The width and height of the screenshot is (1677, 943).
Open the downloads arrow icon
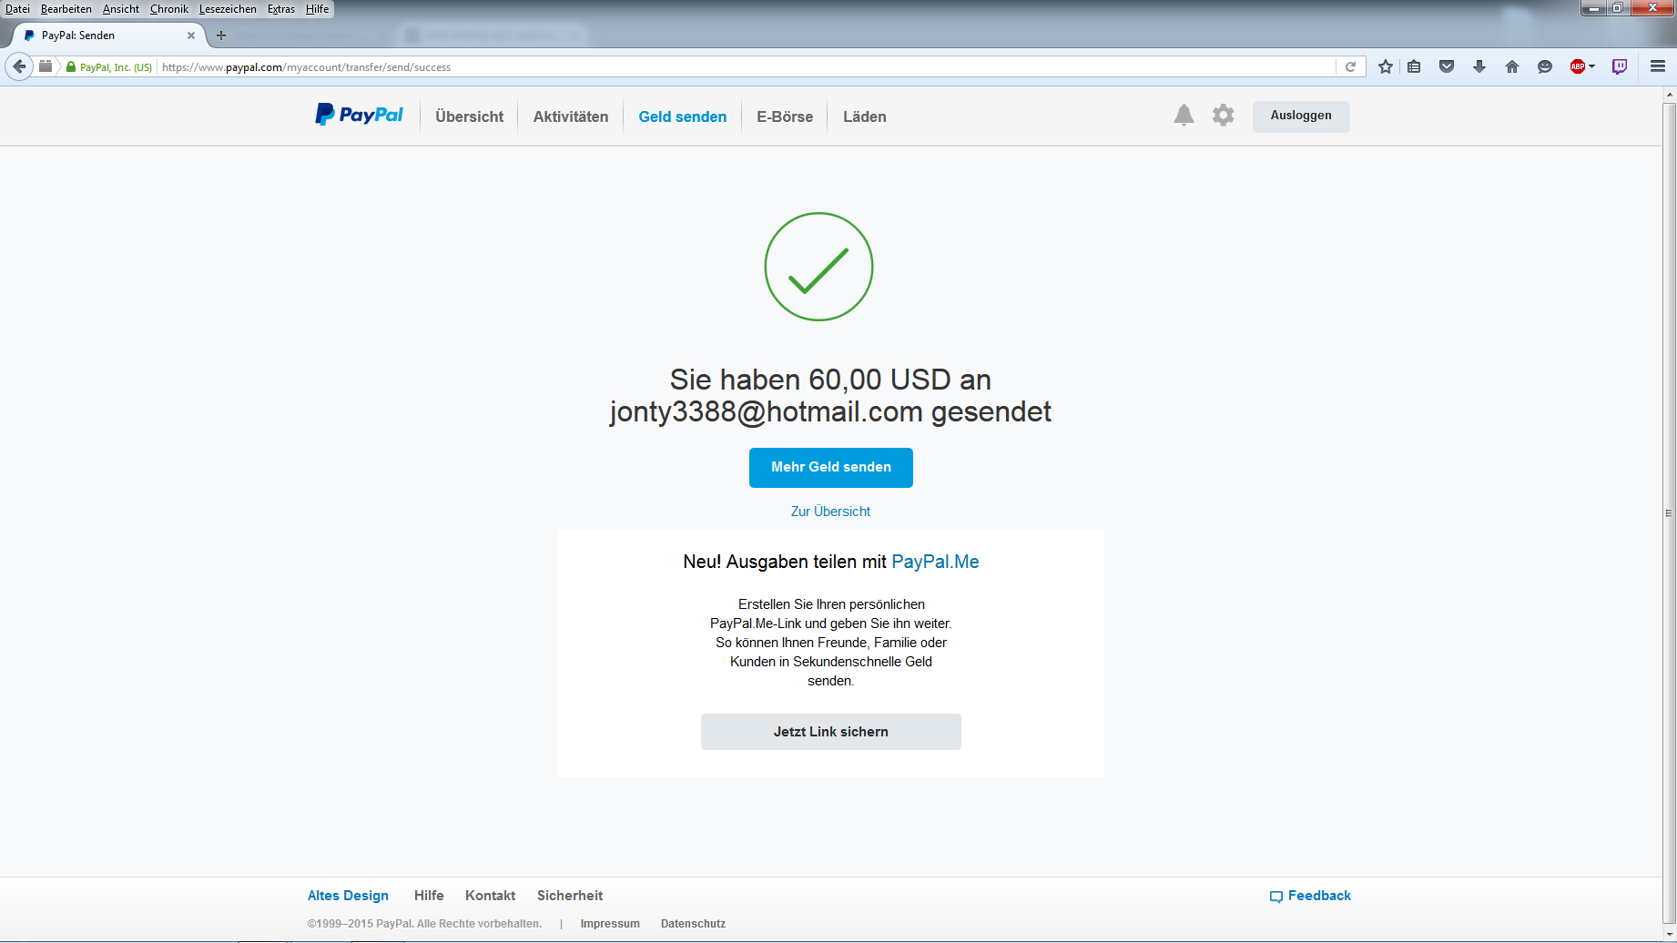coord(1479,66)
